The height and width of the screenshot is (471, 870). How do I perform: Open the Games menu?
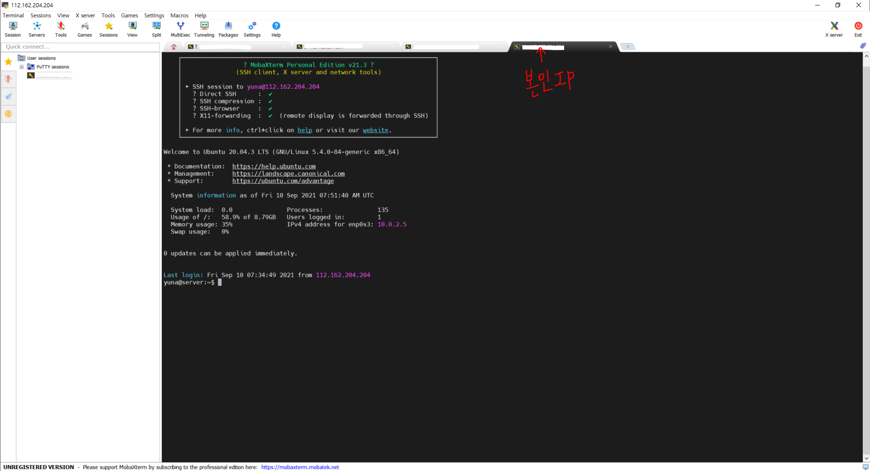coord(130,15)
